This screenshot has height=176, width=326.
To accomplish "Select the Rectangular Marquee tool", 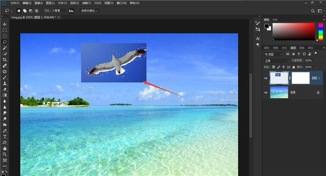I will point(5,30).
